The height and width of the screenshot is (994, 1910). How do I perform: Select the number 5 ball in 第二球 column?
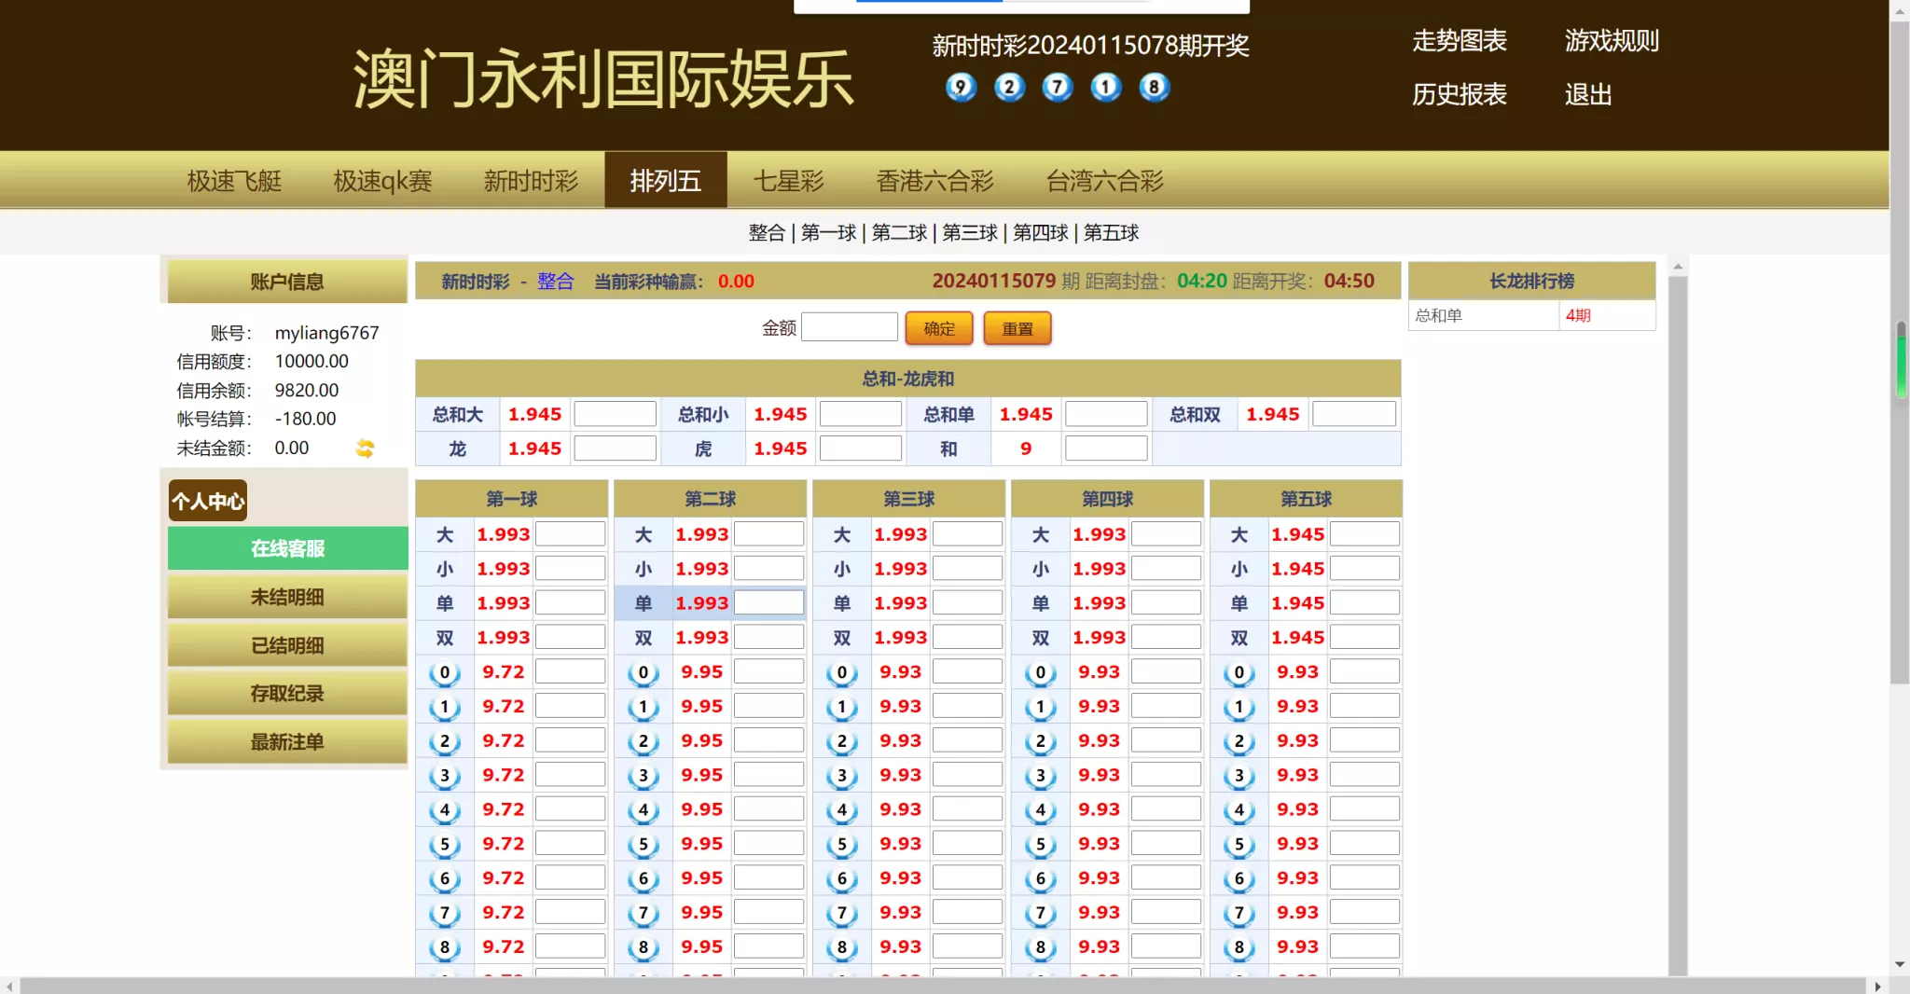click(643, 843)
